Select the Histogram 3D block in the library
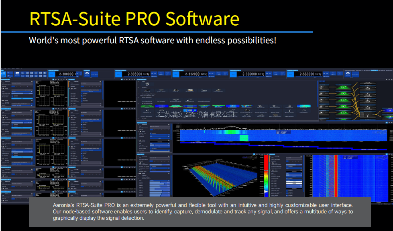The image size is (393, 231). click(x=218, y=107)
